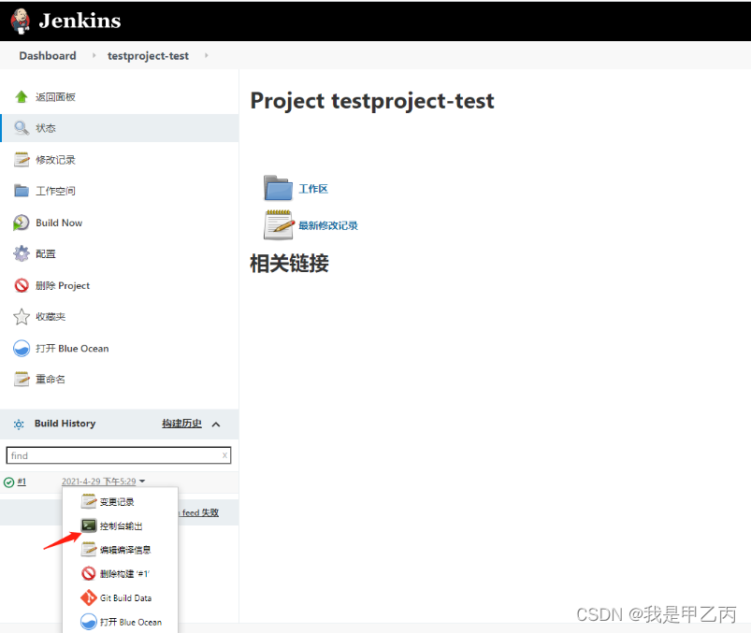
Task: Click the console terminal icon
Action: [x=89, y=525]
